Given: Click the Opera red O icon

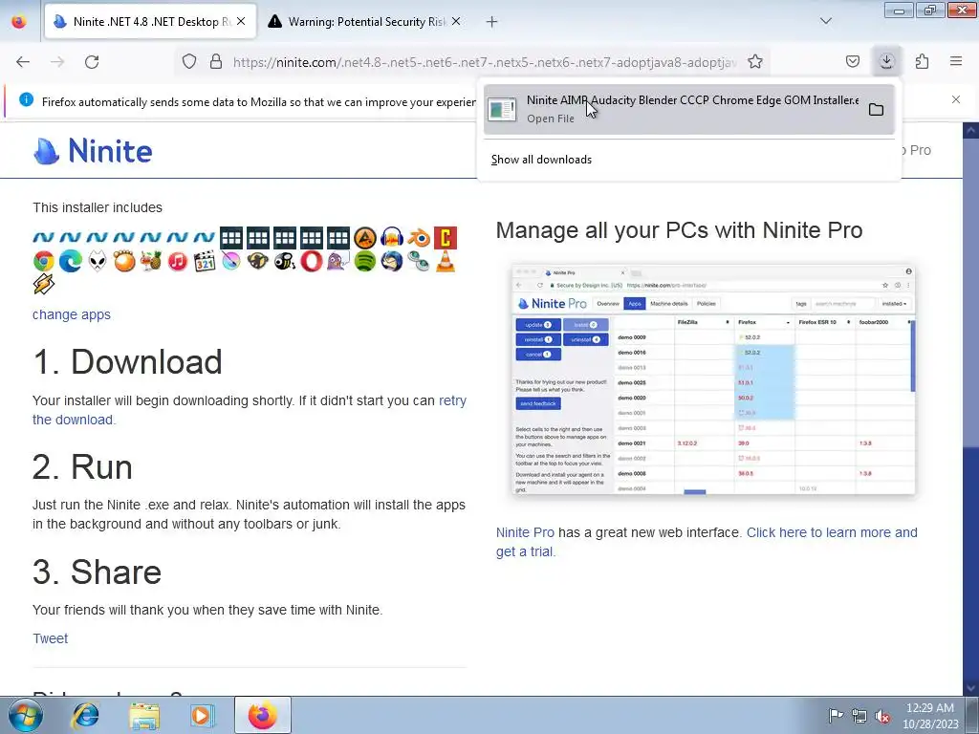Looking at the screenshot, I should (312, 261).
